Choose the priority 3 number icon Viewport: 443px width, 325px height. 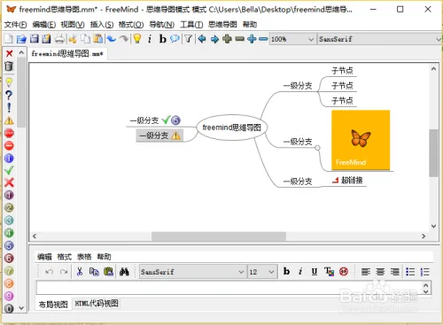(x=9, y=221)
